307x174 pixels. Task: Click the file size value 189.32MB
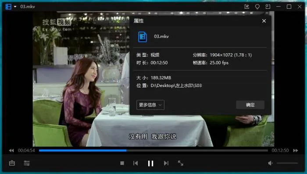click(161, 78)
